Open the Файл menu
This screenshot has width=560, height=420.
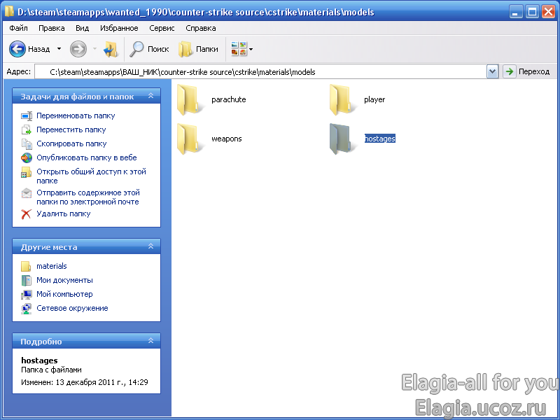point(19,28)
